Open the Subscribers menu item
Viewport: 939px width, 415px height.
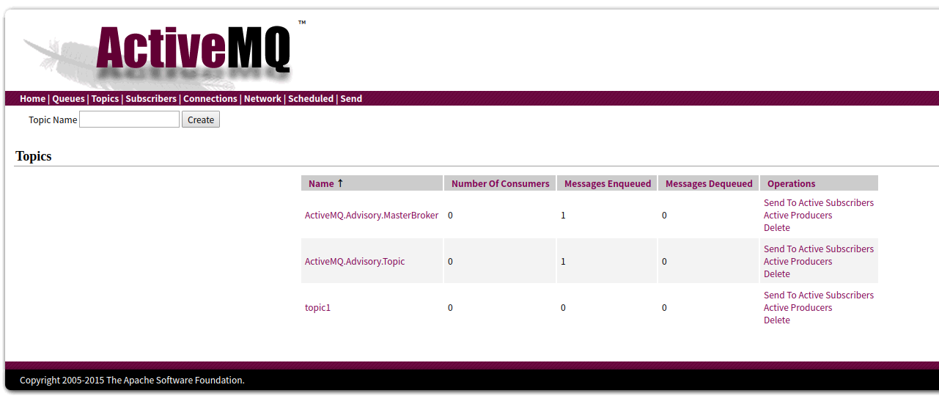pyautogui.click(x=151, y=98)
